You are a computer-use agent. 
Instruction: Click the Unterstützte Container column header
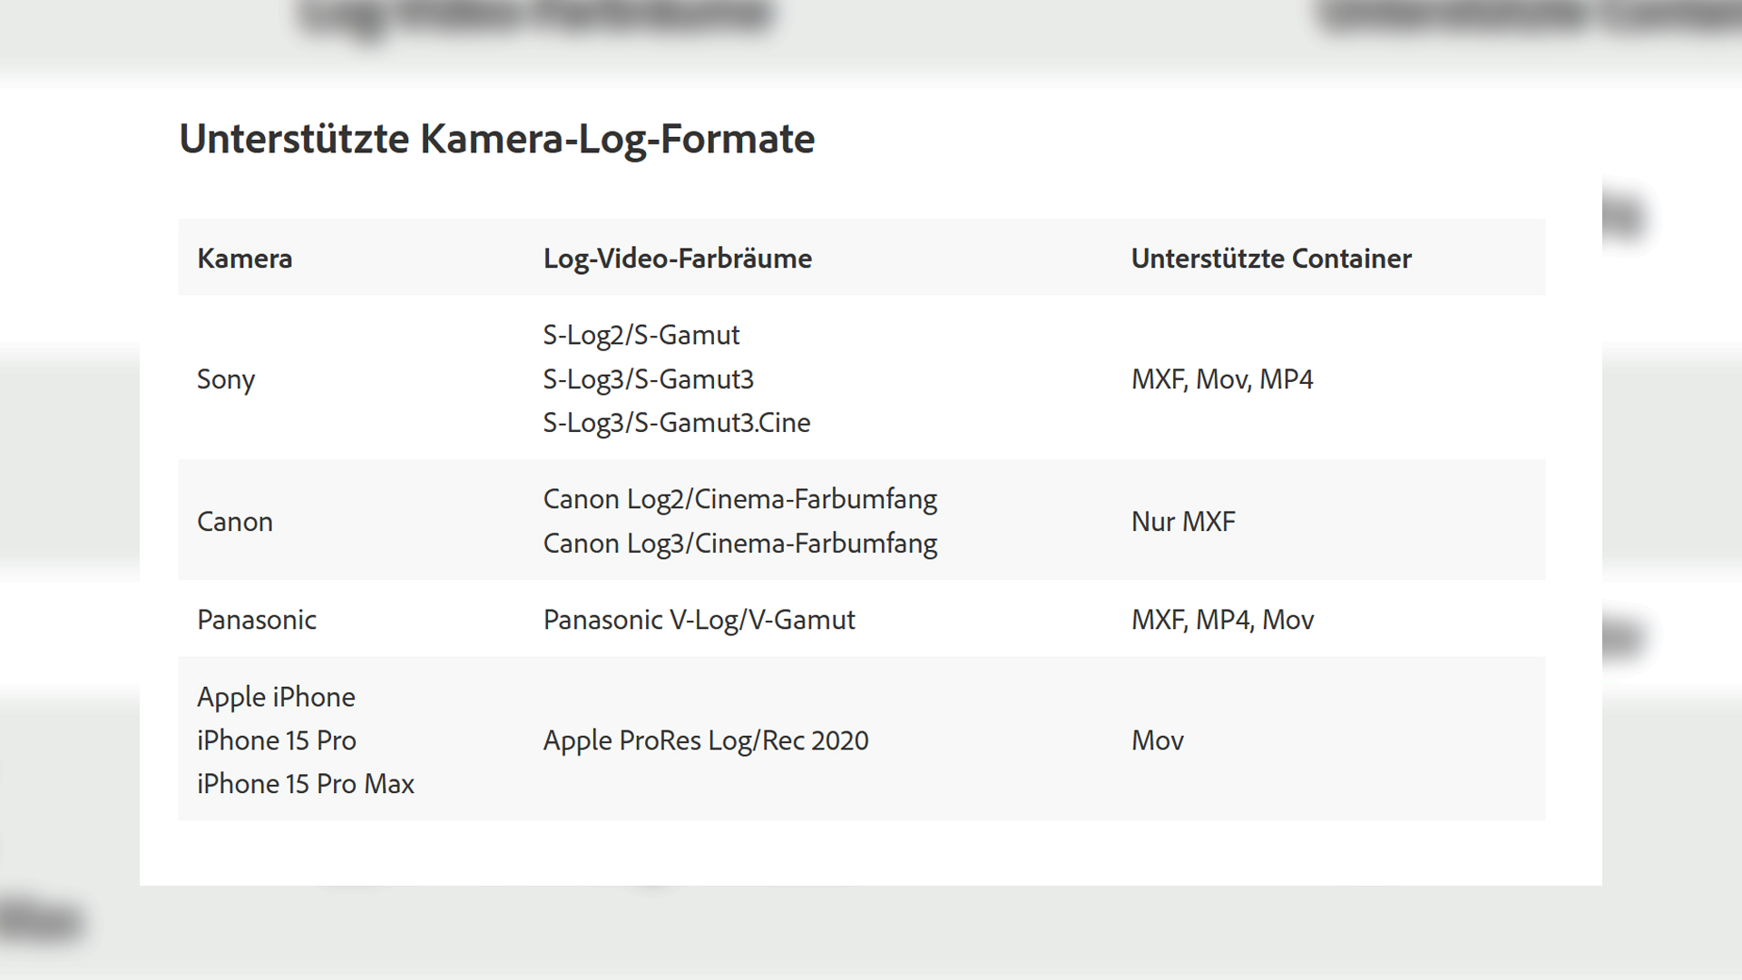(1270, 259)
